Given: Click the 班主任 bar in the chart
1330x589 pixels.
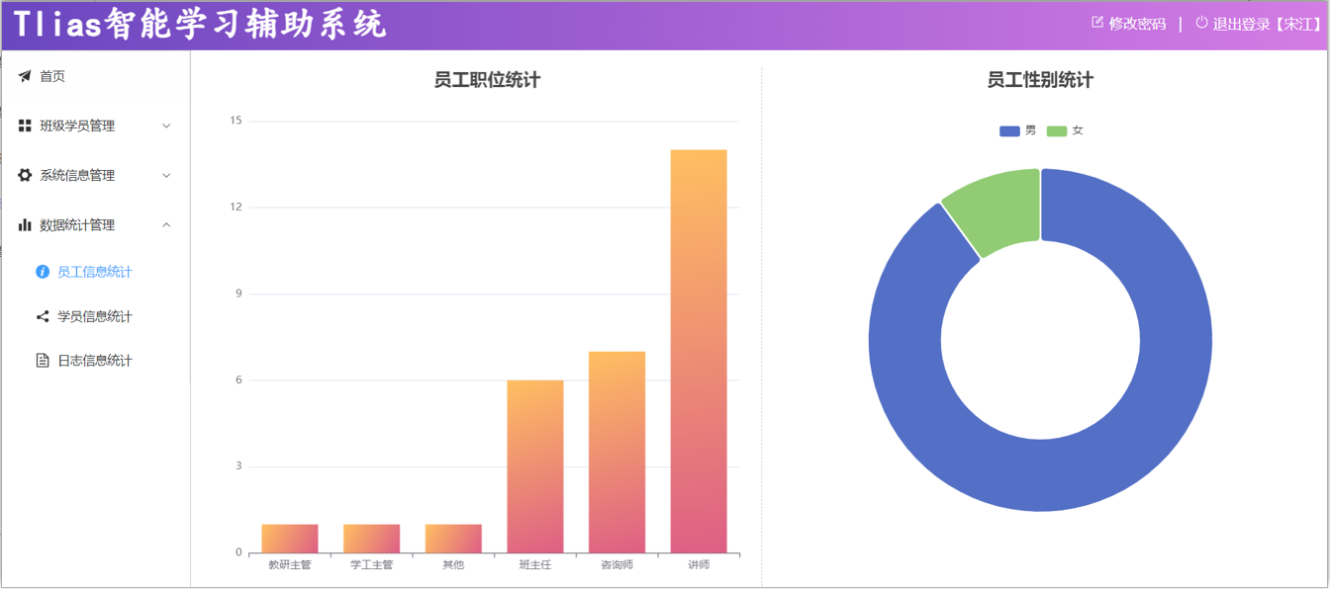Looking at the screenshot, I should (535, 466).
